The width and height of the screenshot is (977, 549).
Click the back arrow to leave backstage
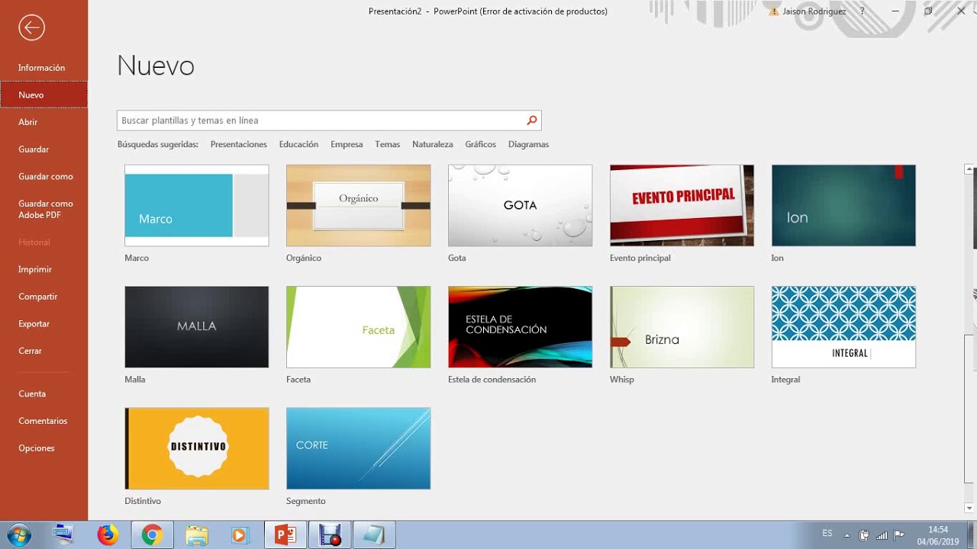31,28
